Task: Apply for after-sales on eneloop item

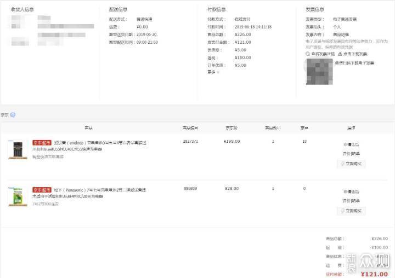Action: point(351,145)
